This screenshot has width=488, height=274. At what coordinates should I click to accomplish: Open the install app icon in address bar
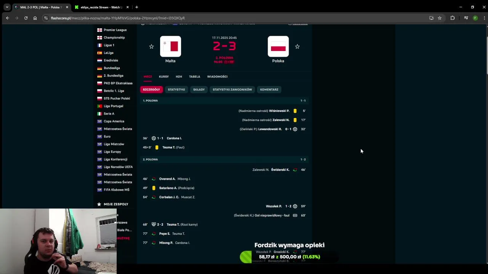pos(431,18)
